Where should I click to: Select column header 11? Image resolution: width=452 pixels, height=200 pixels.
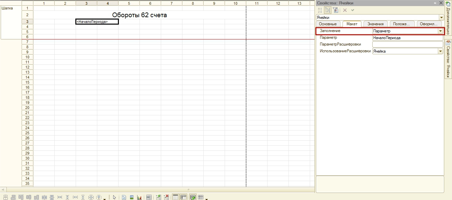coord(257,3)
